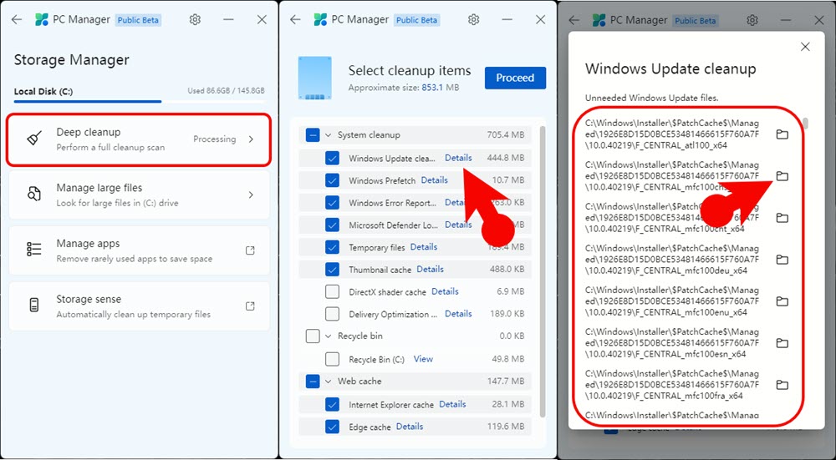View details for Edge cache
This screenshot has height=460, width=836.
pos(410,427)
